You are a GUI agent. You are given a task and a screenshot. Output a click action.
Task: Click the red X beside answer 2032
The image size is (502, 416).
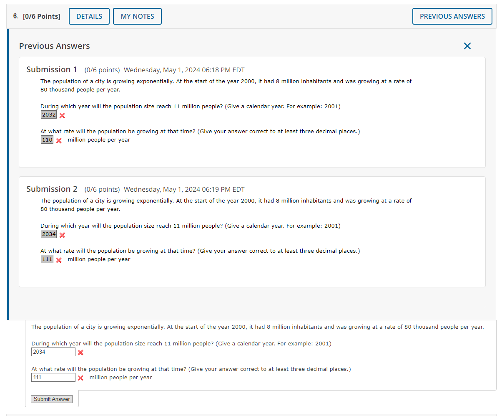coord(62,115)
